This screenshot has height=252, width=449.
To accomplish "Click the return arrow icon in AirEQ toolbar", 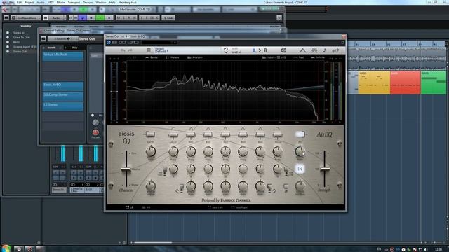I will tap(335, 50).
